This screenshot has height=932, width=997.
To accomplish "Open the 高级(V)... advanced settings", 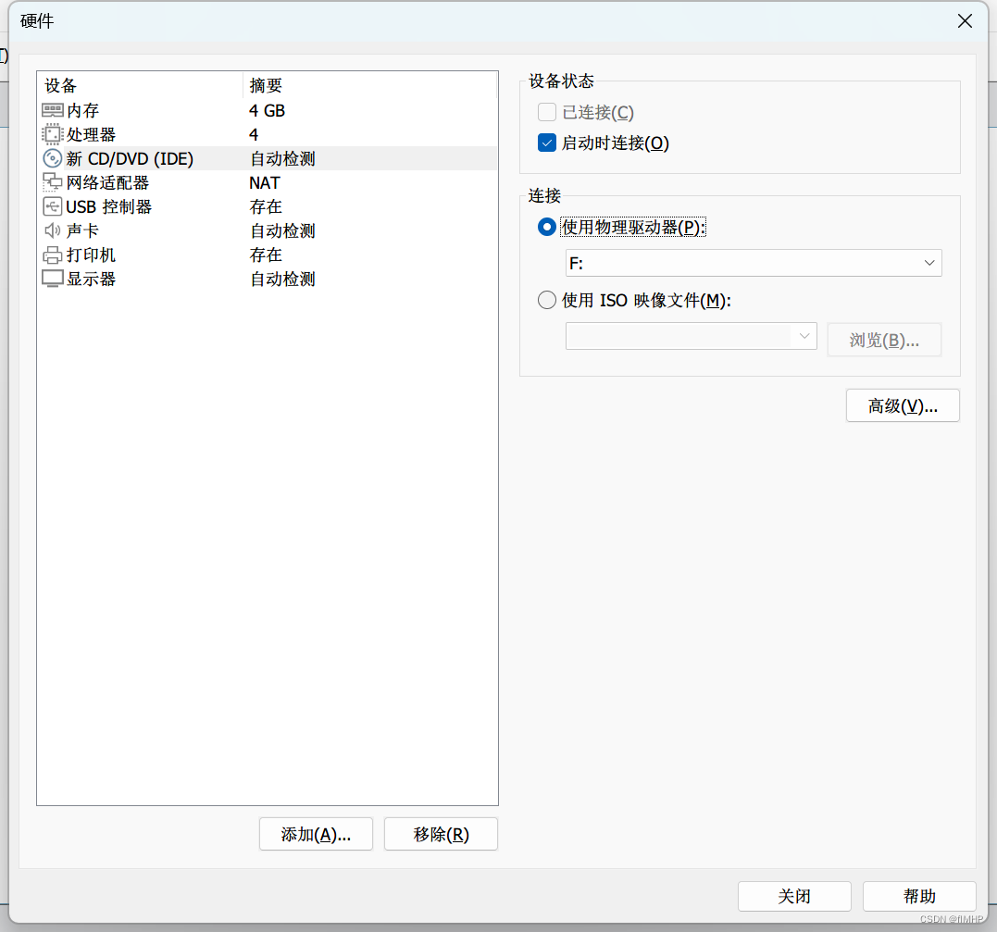I will point(903,406).
